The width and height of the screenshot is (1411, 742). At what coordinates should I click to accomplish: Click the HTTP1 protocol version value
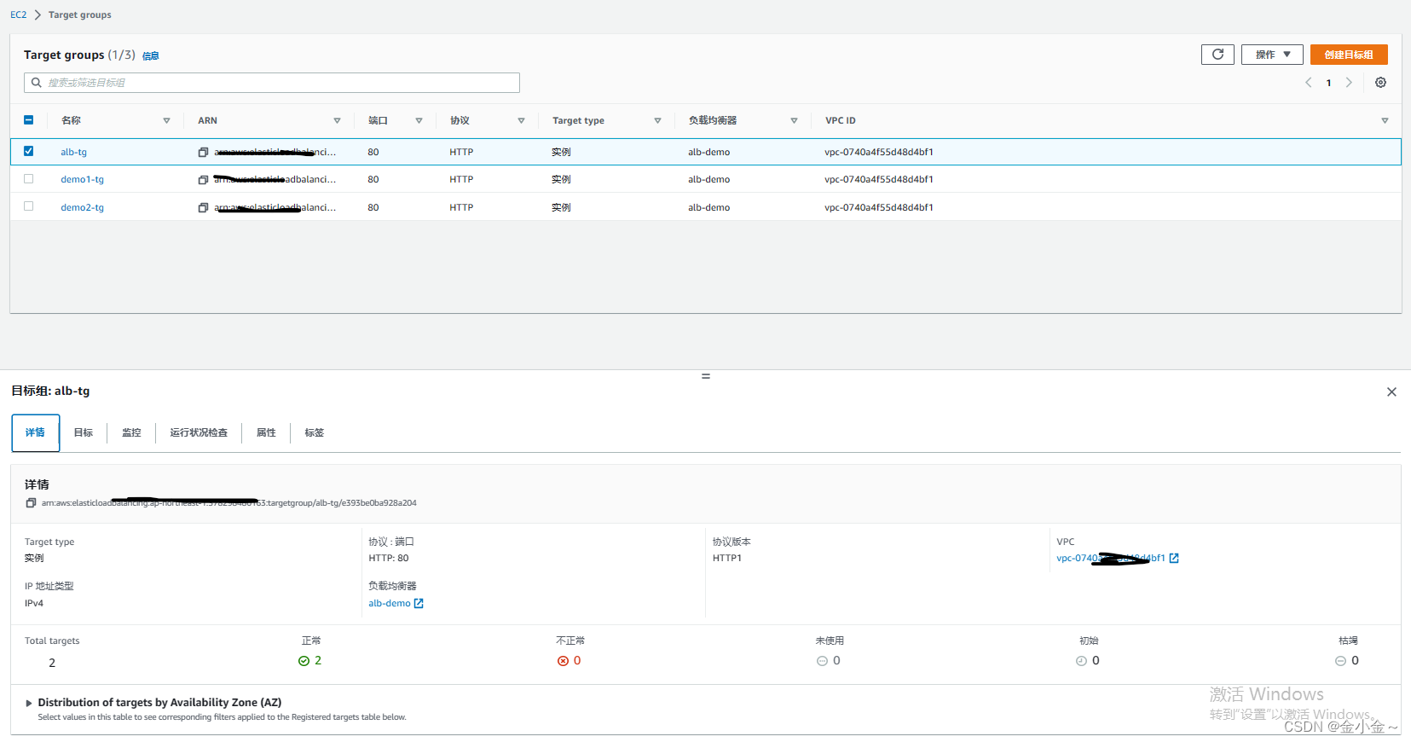coord(727,559)
